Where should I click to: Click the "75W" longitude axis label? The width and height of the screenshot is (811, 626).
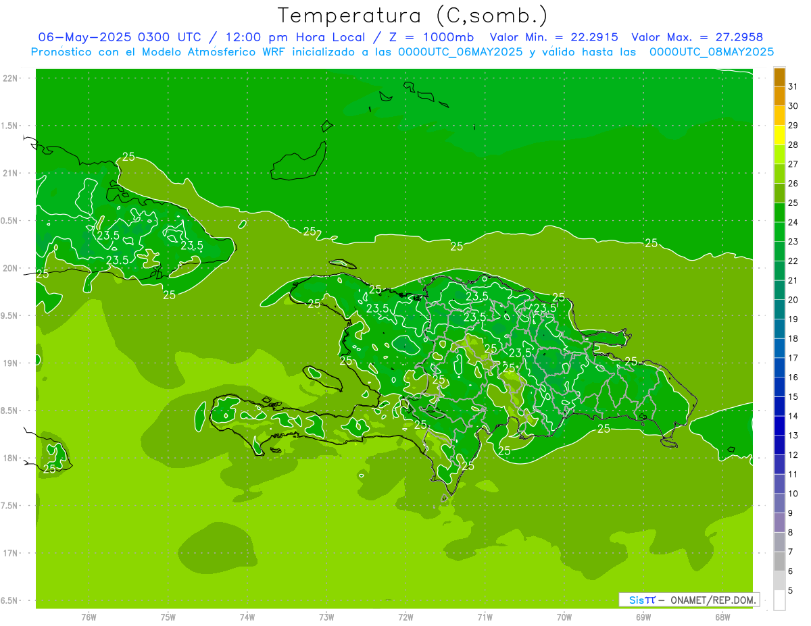coord(168,617)
